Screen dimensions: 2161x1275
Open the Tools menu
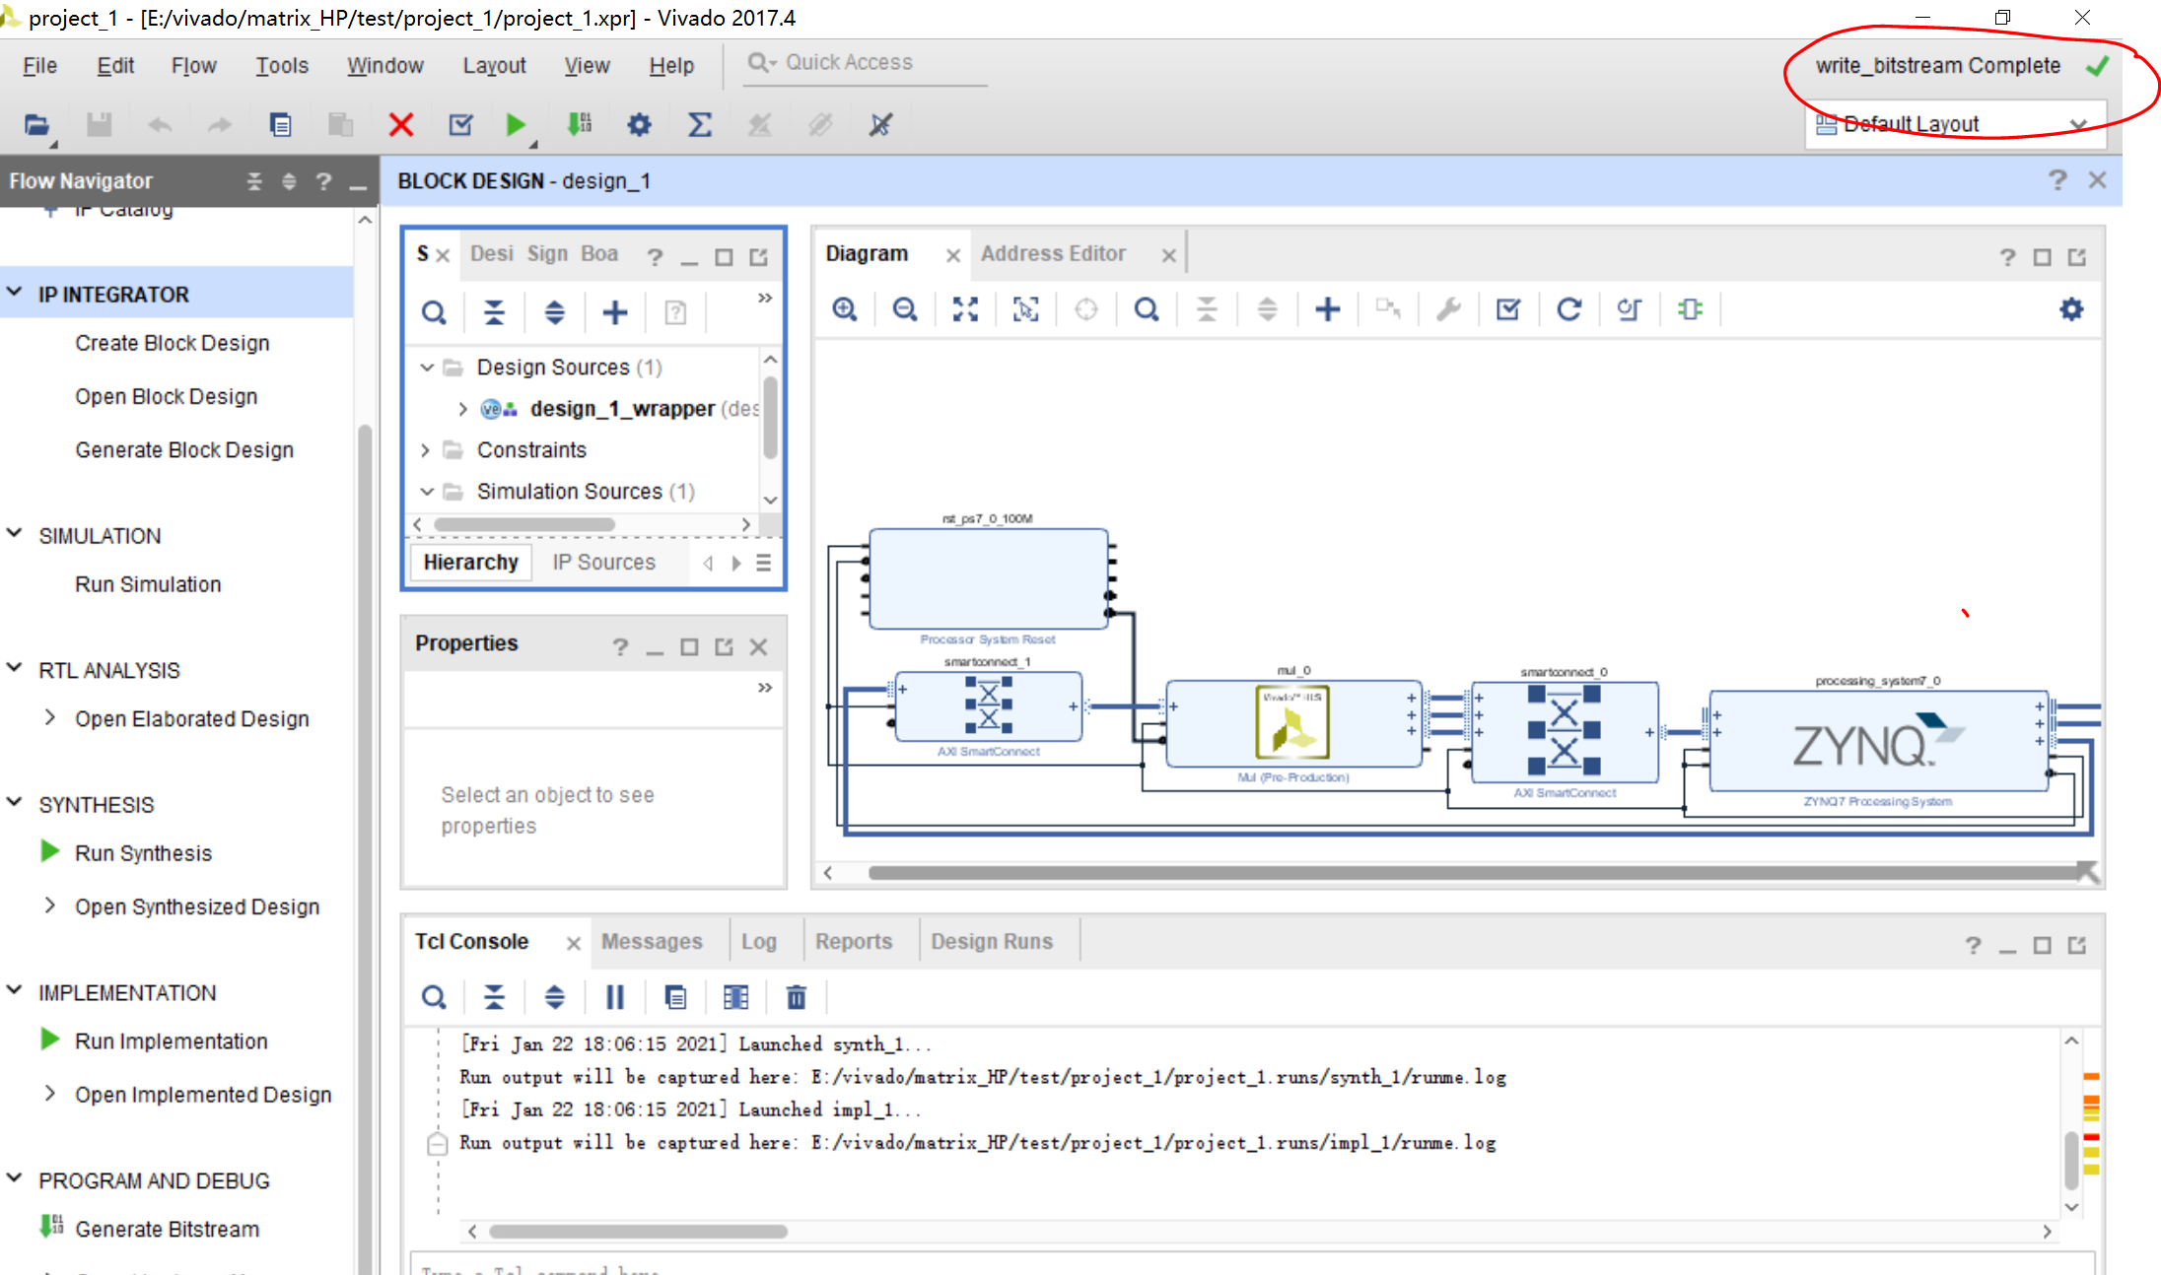[282, 66]
